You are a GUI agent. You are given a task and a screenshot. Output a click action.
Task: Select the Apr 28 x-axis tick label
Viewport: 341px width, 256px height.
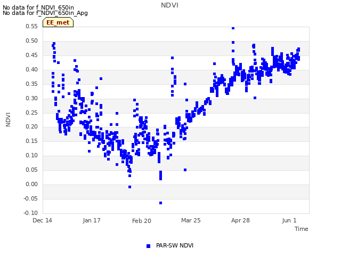pos(240,220)
